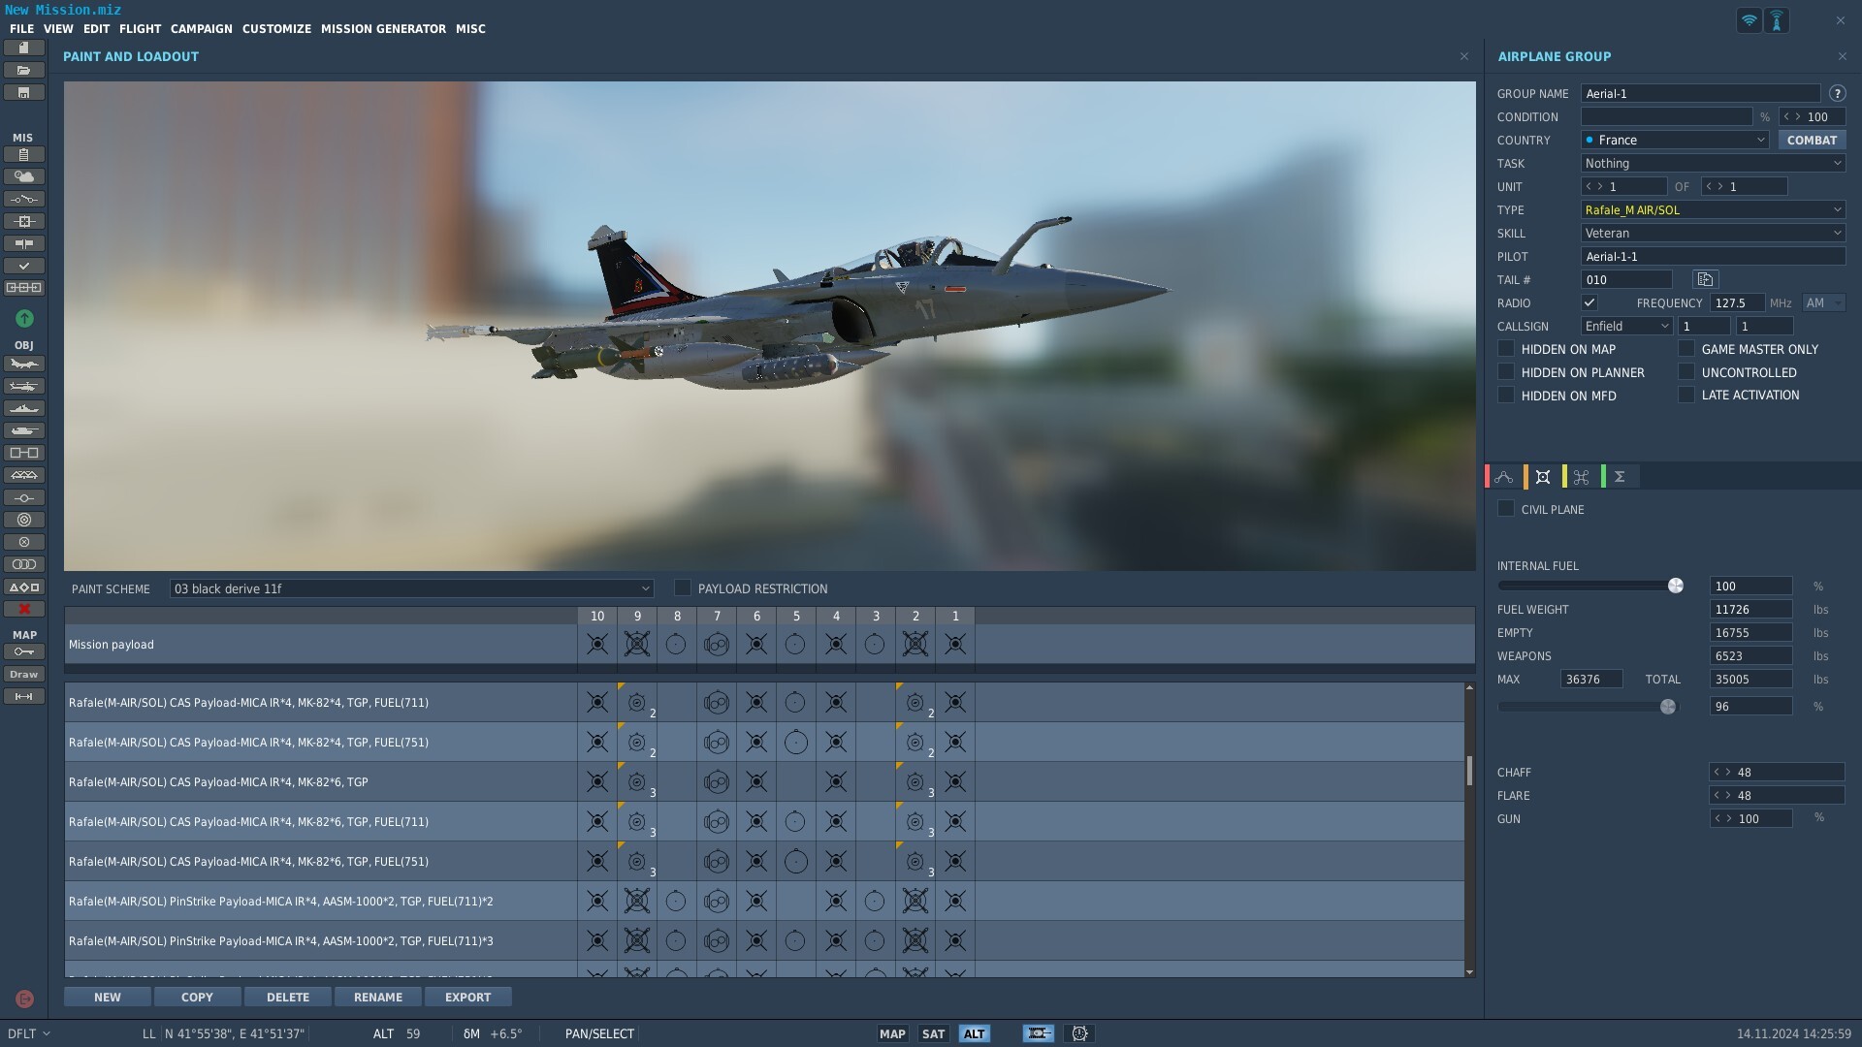Click the COPY payload button
This screenshot has width=1862, height=1047.
click(x=197, y=997)
